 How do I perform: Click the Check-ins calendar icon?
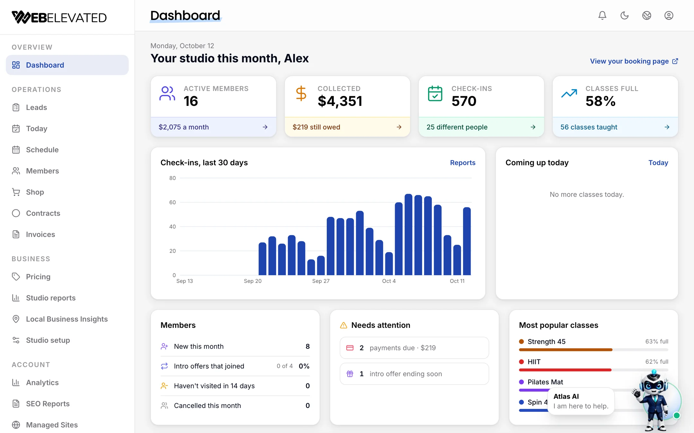coord(435,94)
